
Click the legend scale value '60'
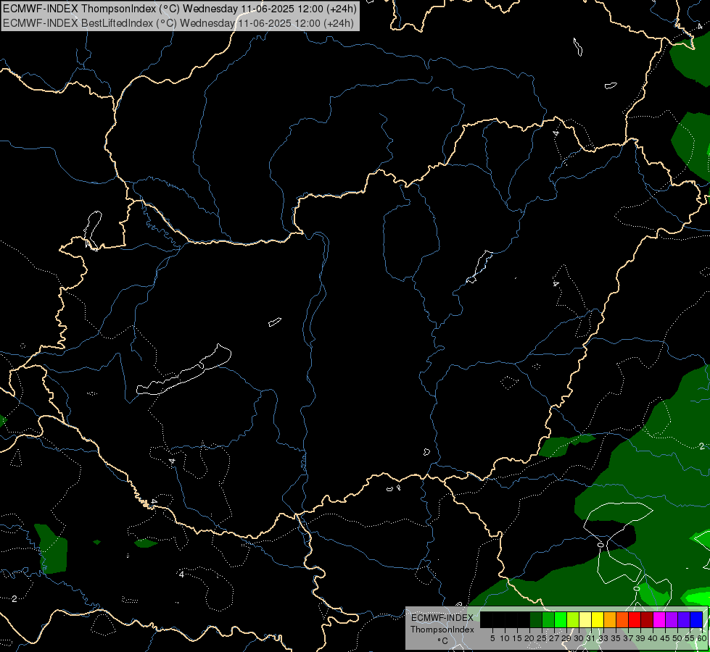point(701,638)
